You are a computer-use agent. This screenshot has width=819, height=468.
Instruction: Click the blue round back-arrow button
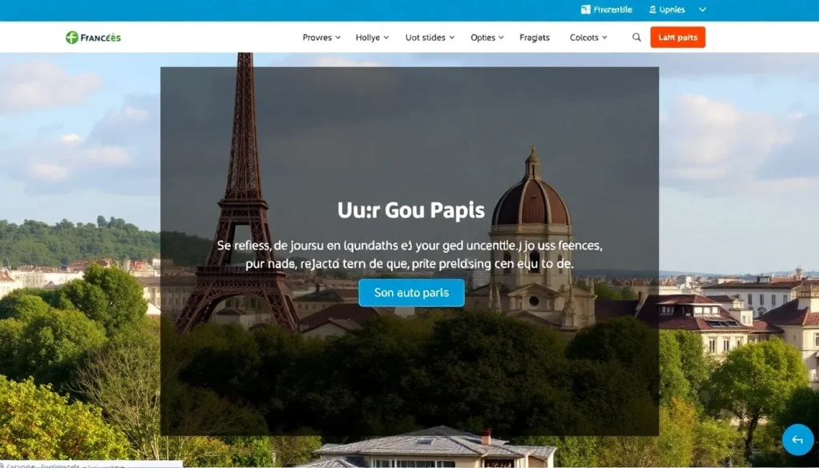pyautogui.click(x=797, y=440)
